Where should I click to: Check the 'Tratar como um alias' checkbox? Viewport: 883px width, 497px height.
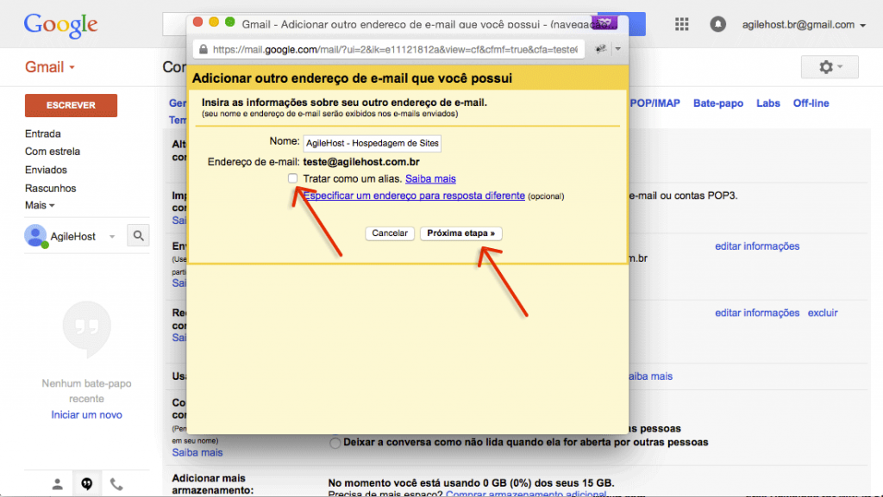(x=292, y=178)
